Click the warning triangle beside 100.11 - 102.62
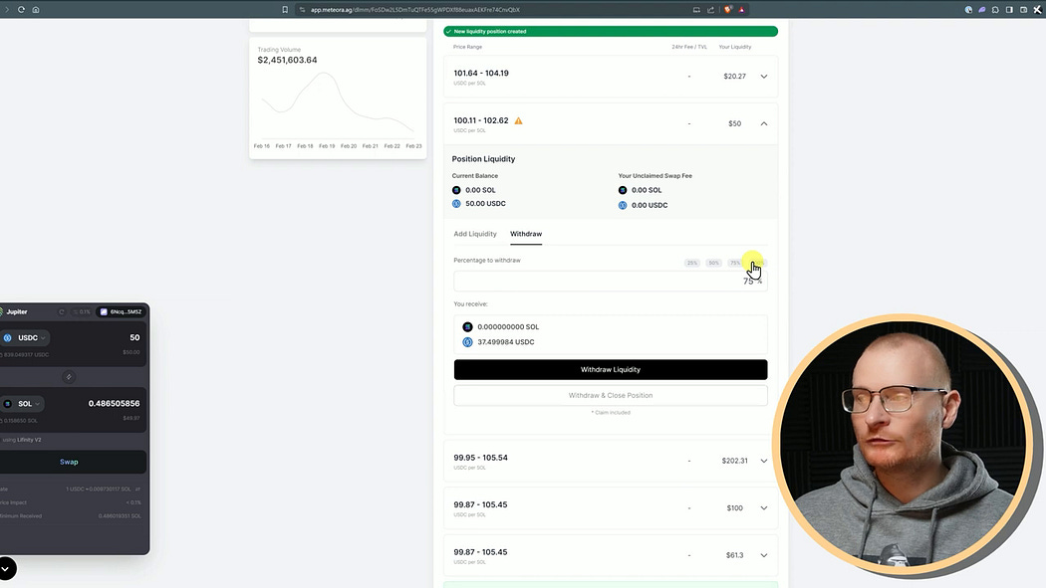Image resolution: width=1046 pixels, height=588 pixels. click(518, 120)
